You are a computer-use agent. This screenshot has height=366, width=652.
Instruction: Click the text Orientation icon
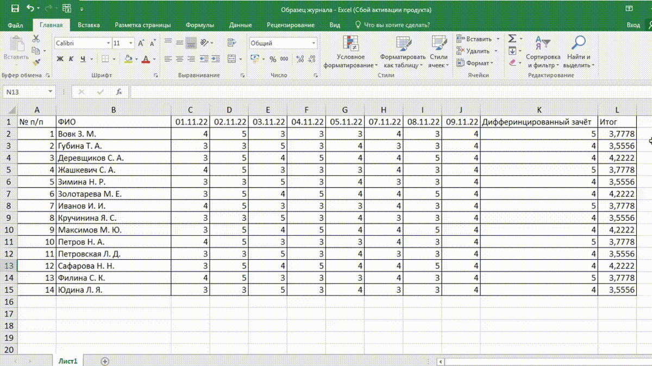[205, 43]
